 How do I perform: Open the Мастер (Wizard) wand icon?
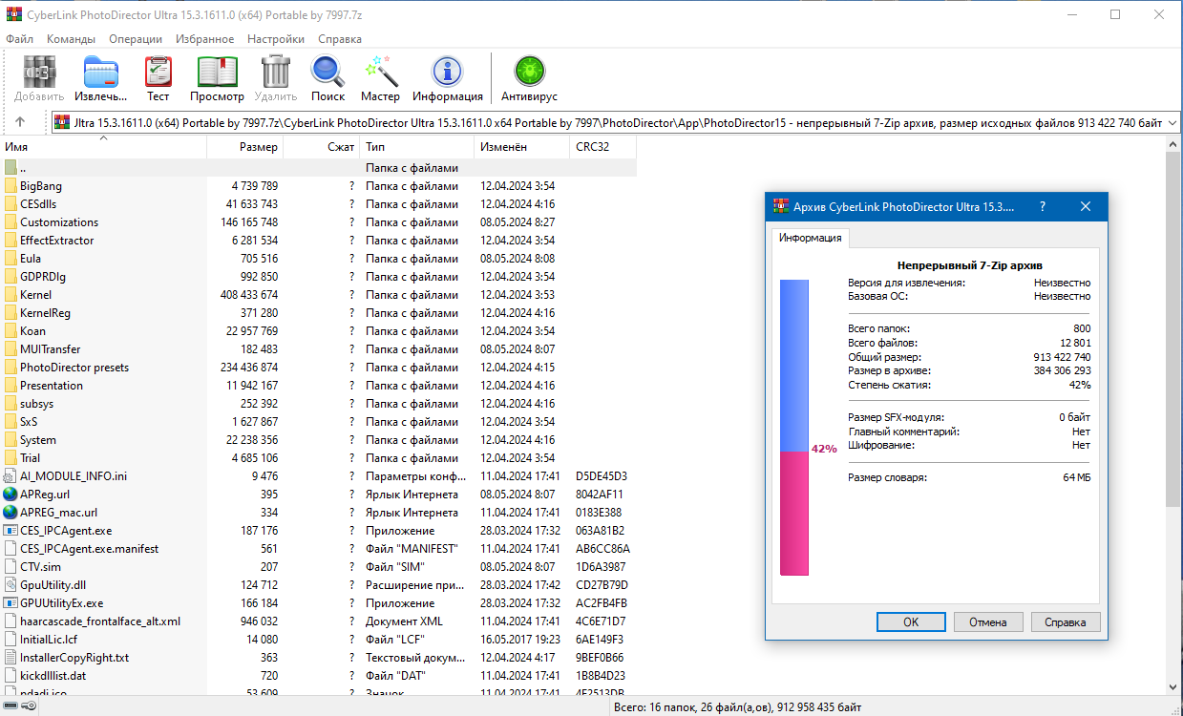[x=380, y=72]
